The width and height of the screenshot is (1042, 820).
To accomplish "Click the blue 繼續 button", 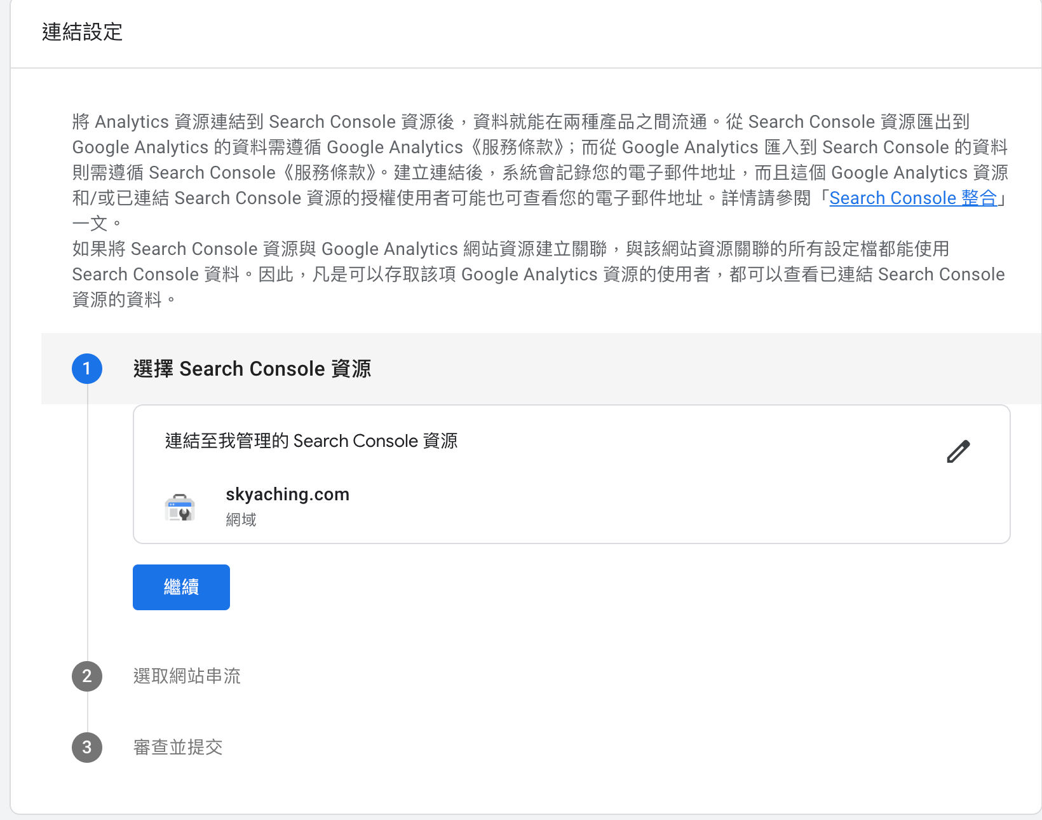I will pyautogui.click(x=181, y=587).
